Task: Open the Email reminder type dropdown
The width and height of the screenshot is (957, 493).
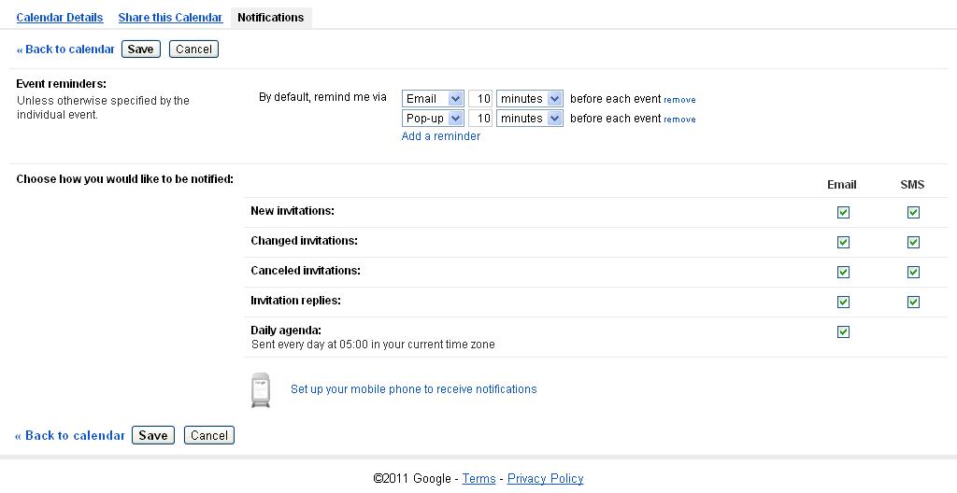Action: (x=433, y=99)
